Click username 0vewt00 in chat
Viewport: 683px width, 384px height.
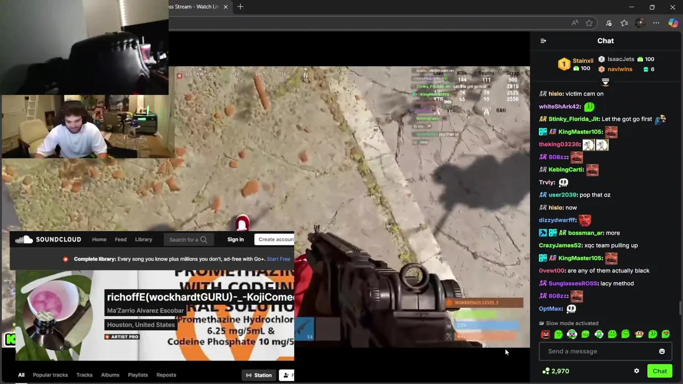pyautogui.click(x=551, y=270)
